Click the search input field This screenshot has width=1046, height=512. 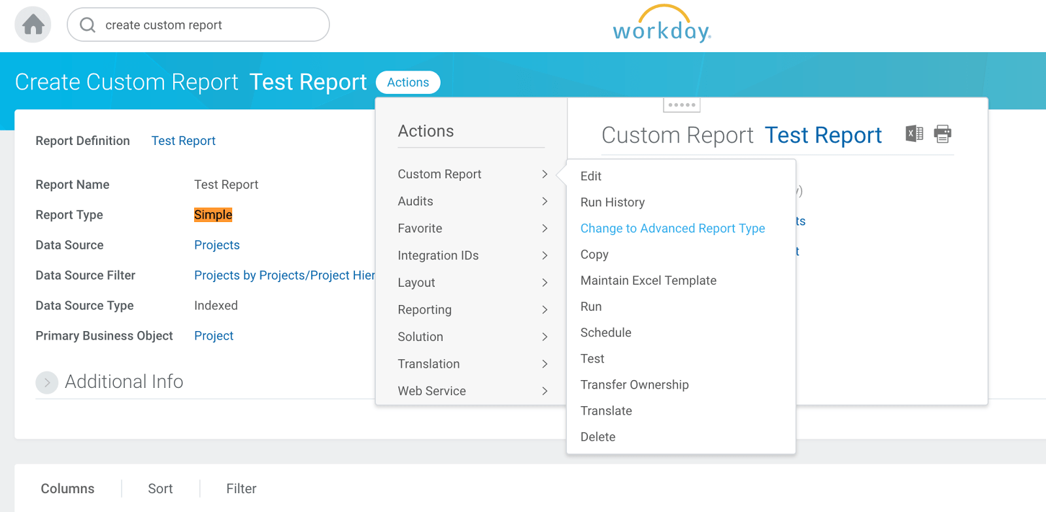pos(209,25)
